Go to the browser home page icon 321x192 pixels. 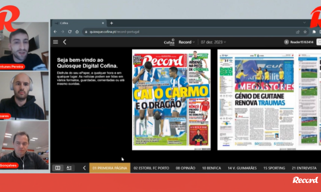tap(77, 32)
